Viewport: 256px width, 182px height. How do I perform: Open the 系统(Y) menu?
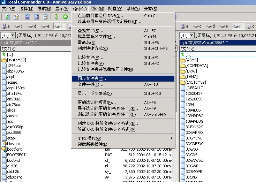click(x=133, y=9)
